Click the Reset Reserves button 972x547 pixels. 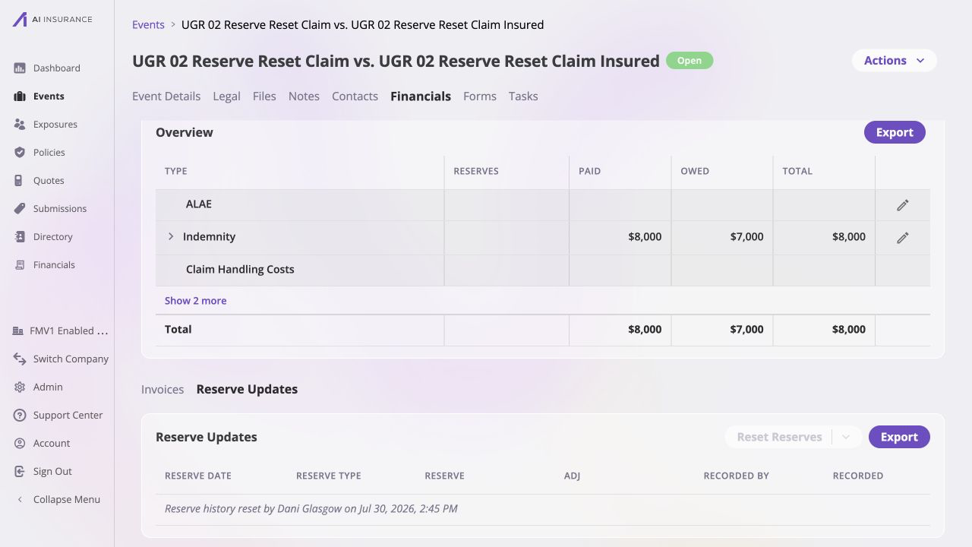(779, 438)
